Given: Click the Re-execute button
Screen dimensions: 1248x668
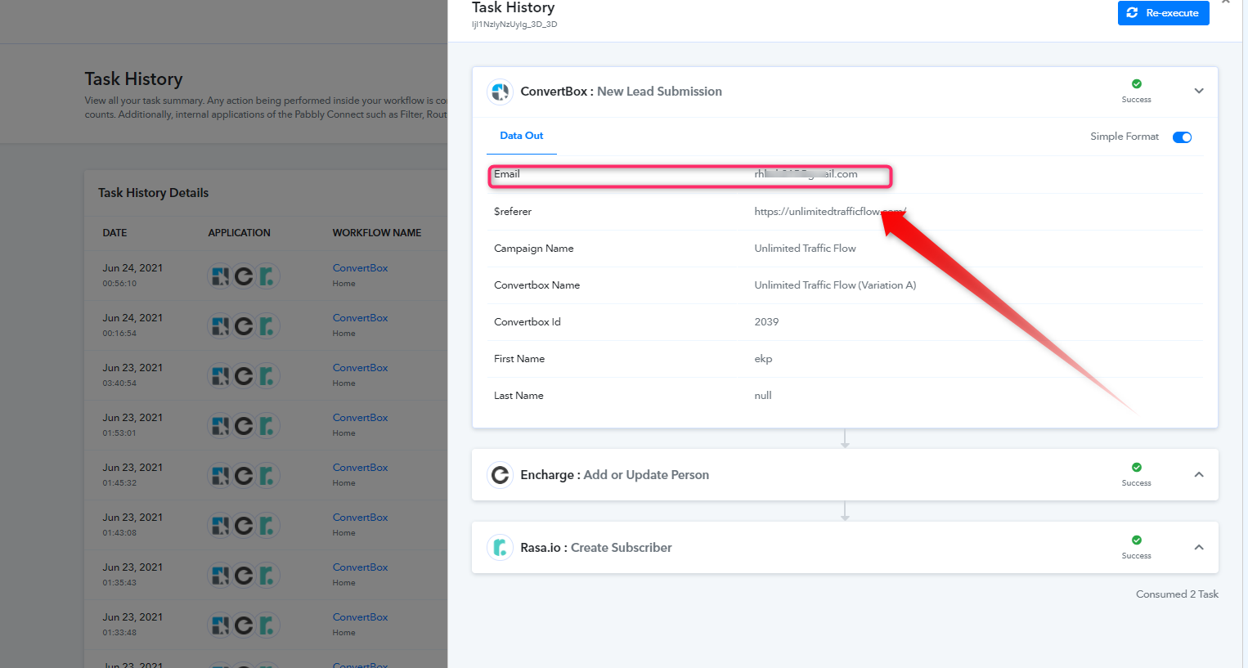Looking at the screenshot, I should pyautogui.click(x=1163, y=13).
